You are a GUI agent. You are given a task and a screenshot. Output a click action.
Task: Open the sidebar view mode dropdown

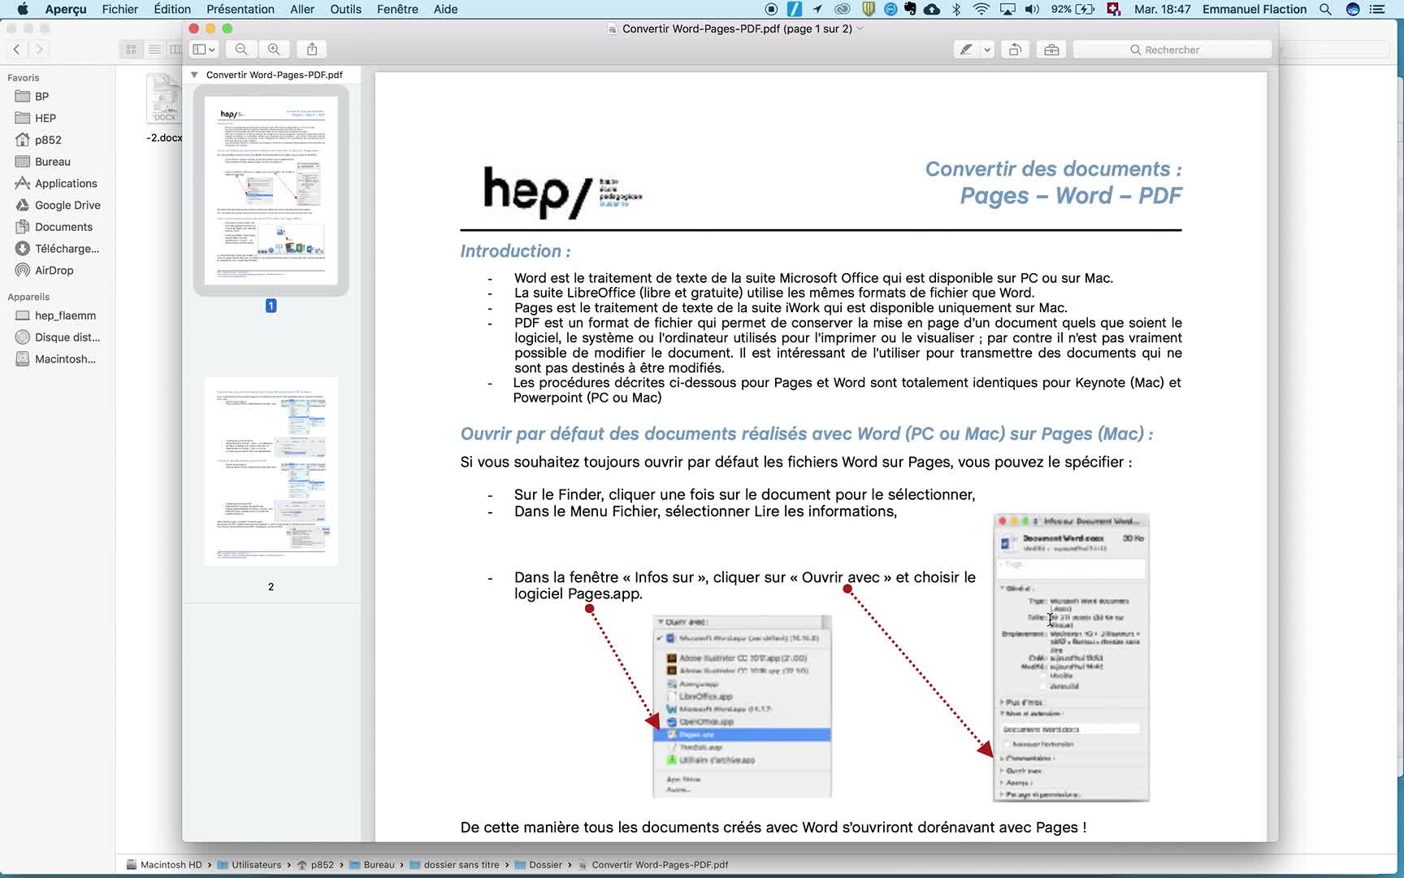203,50
